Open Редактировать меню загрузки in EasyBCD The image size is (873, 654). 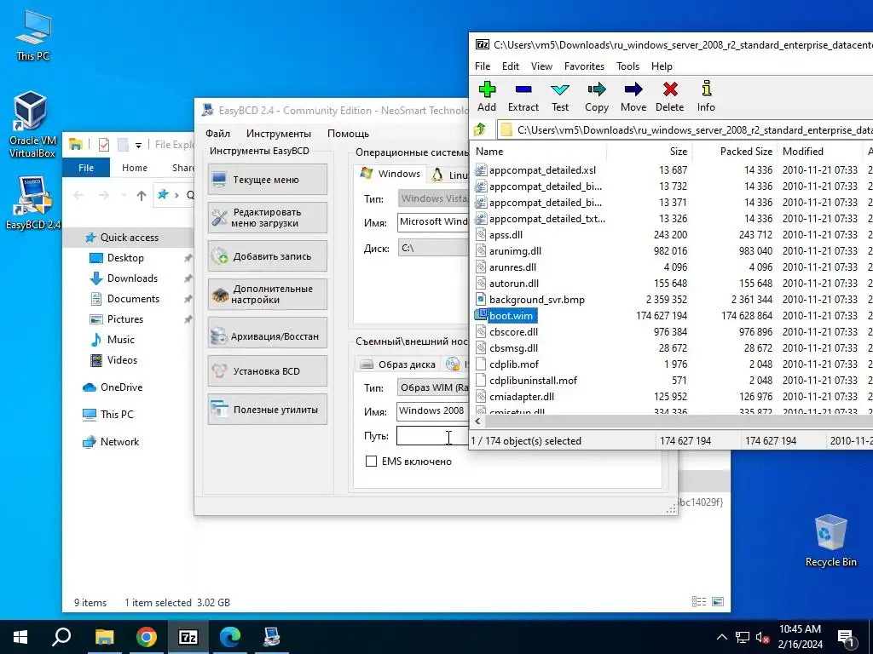(267, 217)
